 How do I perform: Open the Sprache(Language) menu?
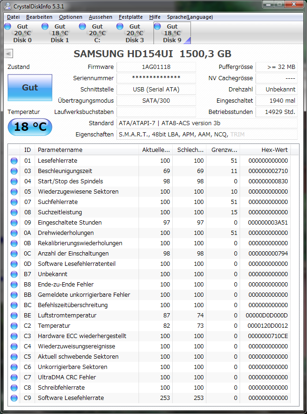[x=190, y=17]
